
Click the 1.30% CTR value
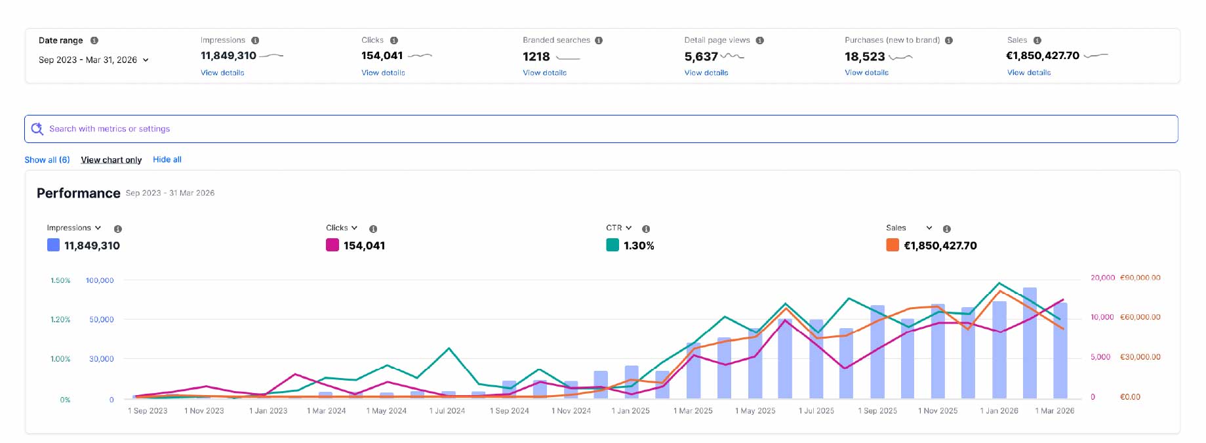pyautogui.click(x=639, y=245)
